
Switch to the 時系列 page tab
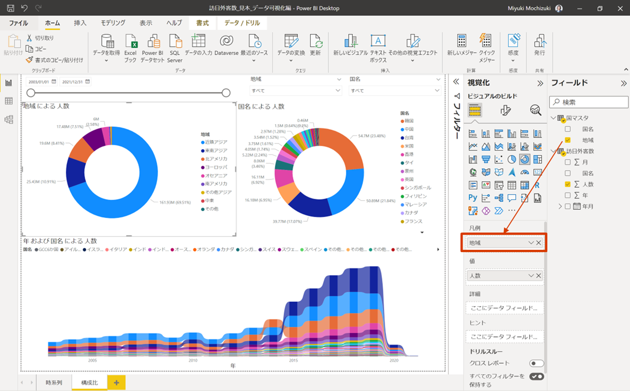pyautogui.click(x=54, y=383)
